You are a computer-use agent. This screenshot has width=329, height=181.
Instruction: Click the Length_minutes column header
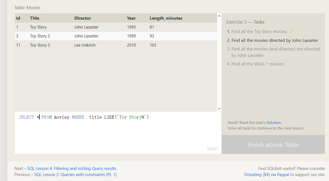pos(166,18)
